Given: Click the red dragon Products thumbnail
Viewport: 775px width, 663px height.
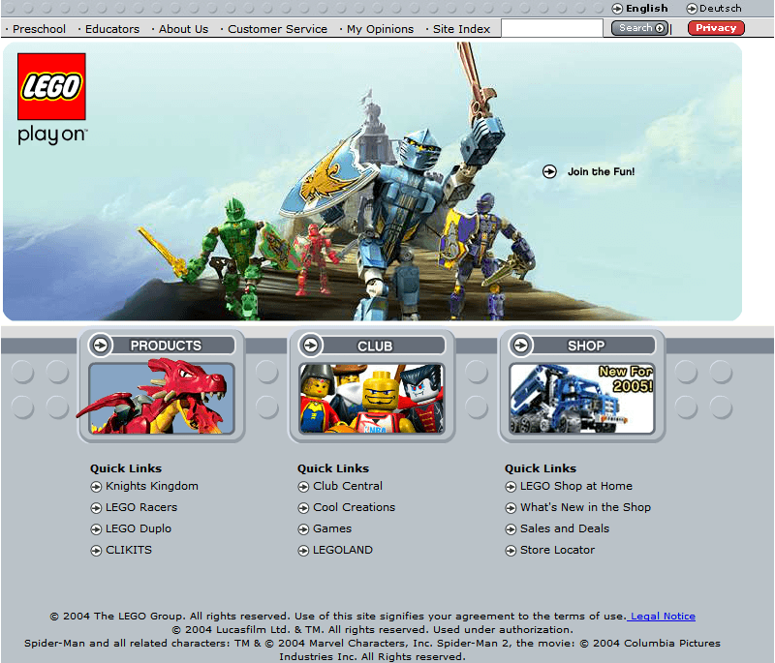Looking at the screenshot, I should tap(161, 398).
